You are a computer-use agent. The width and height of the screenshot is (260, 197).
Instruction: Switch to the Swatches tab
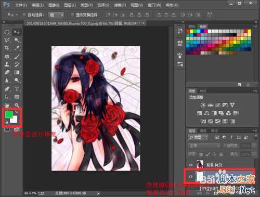point(203,27)
